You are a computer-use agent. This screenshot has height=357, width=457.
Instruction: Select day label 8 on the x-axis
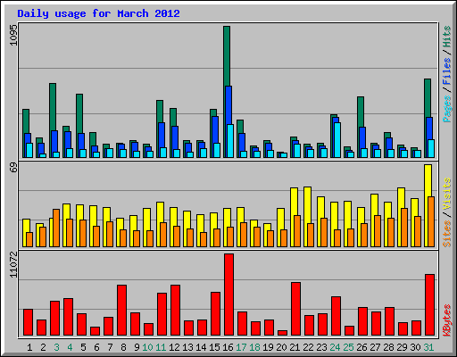click(x=123, y=347)
